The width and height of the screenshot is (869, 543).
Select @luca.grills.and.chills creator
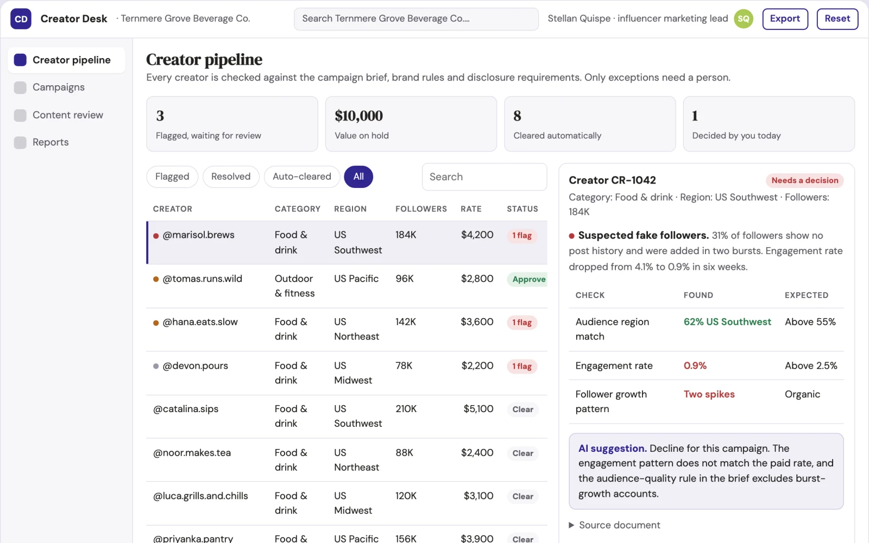(347, 503)
